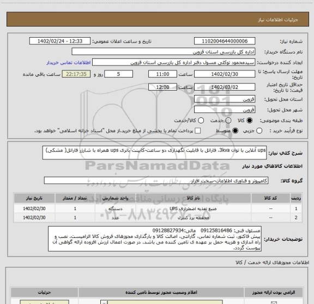Select the جزیی purchase type radio
The image size is (314, 304).
coord(259,131)
